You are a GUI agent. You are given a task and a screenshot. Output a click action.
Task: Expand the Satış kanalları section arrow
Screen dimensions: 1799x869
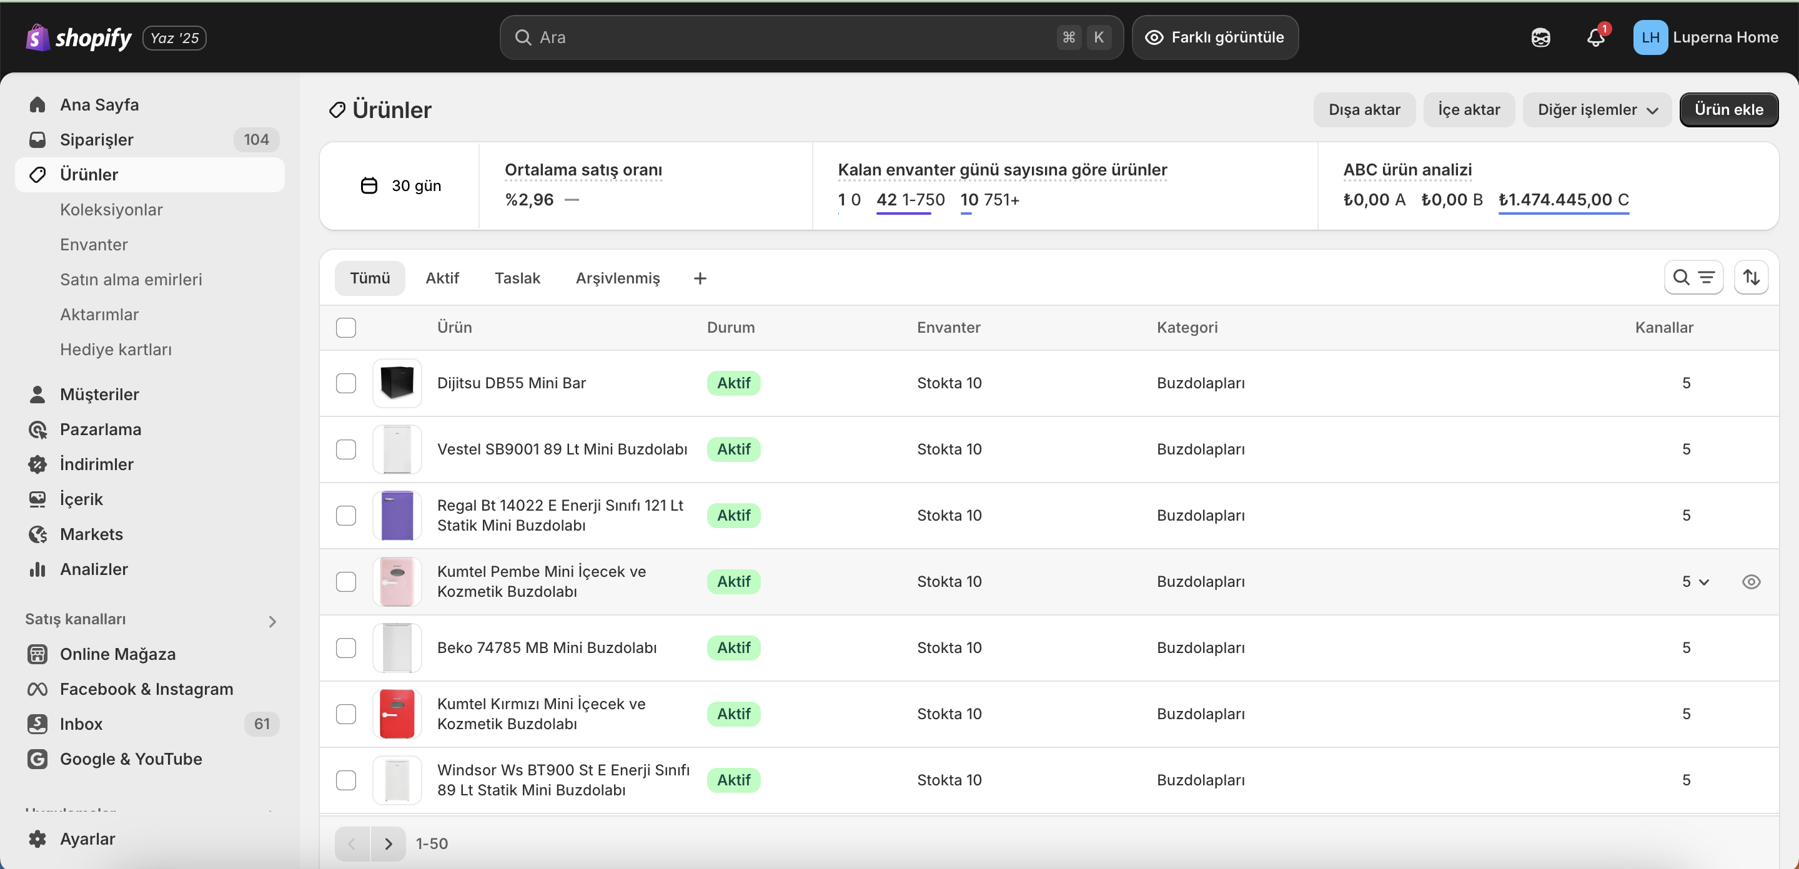pyautogui.click(x=272, y=621)
